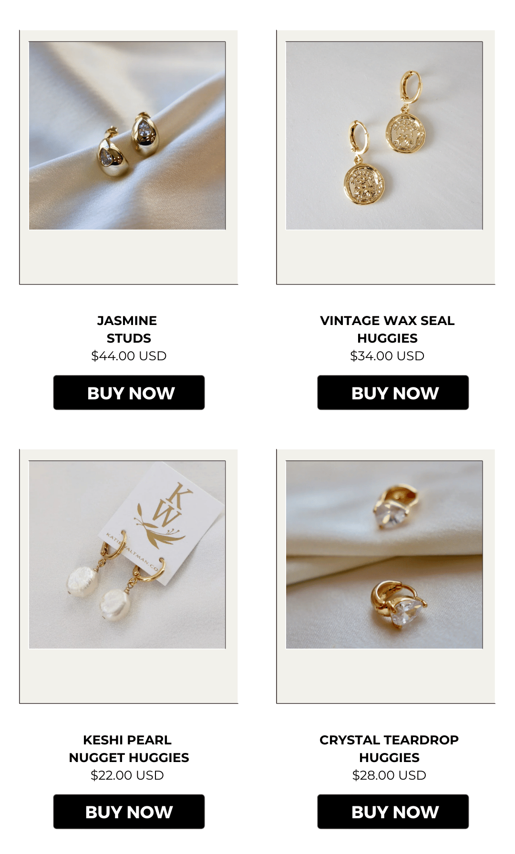Select the Jasmine Studs product title
The image size is (515, 854).
pyautogui.click(x=128, y=329)
